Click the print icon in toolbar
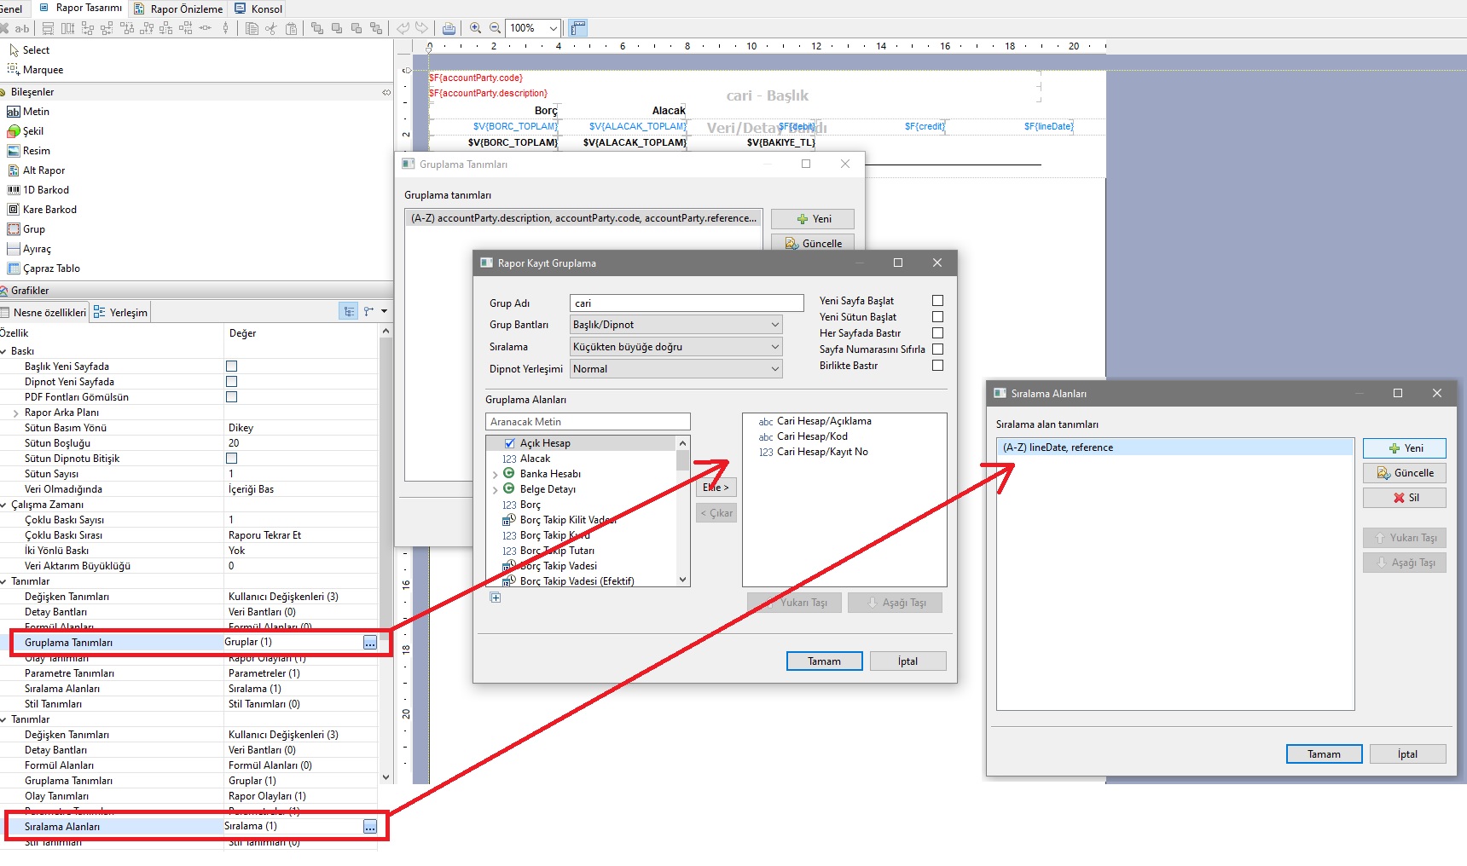Image resolution: width=1467 pixels, height=866 pixels. coord(449,28)
